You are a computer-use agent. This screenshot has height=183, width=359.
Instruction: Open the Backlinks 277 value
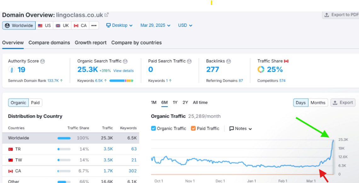click(x=213, y=69)
